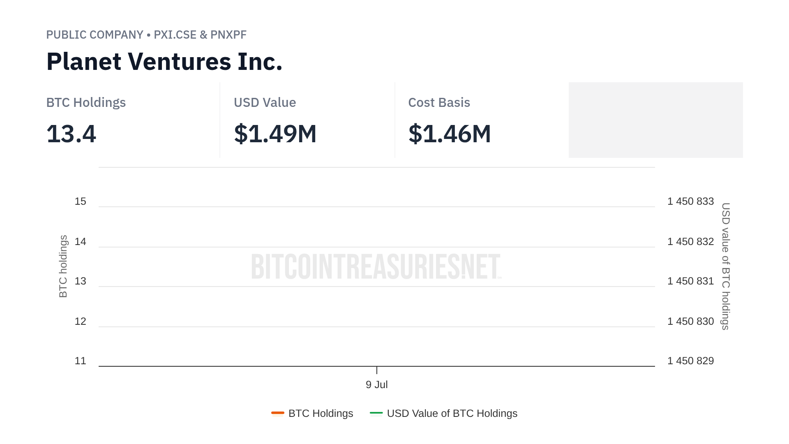Click the 15 label on left axis
This screenshot has height=444, width=789.
[x=81, y=201]
